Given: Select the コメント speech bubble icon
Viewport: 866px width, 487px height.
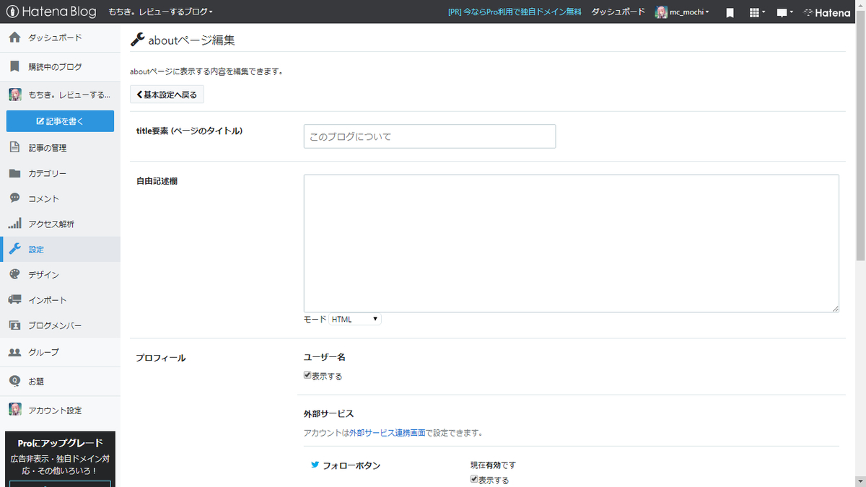Looking at the screenshot, I should pos(16,198).
